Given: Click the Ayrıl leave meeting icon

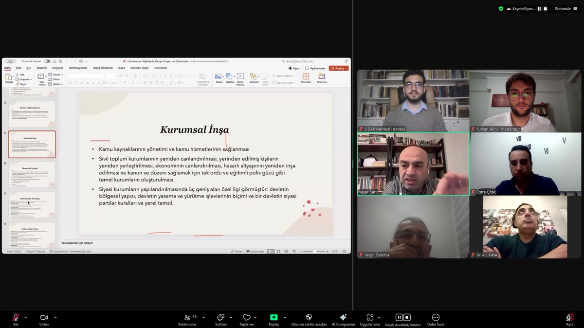Looking at the screenshot, I should (569, 317).
